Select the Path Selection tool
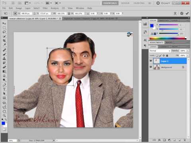 (4, 94)
